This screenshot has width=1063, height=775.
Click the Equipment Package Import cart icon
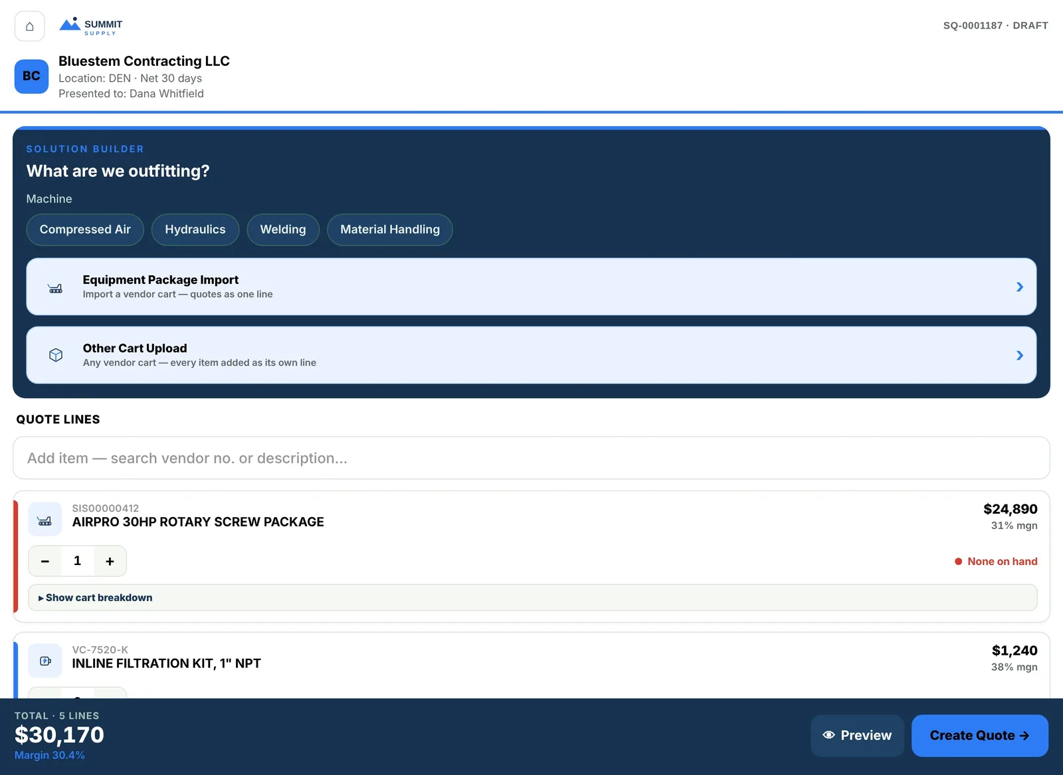point(56,288)
